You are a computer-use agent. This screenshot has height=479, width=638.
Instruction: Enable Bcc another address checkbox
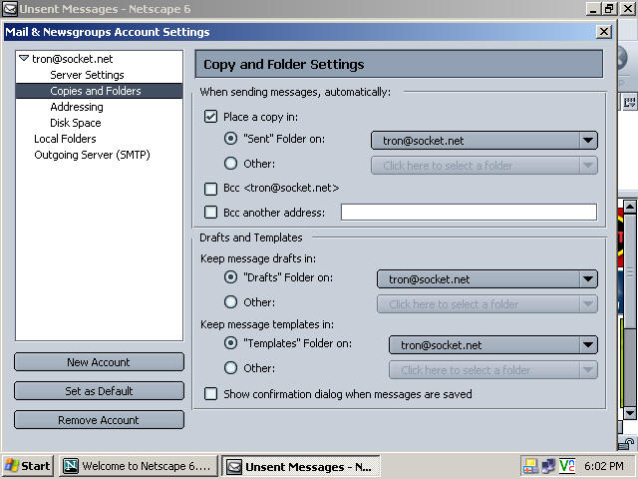pyautogui.click(x=210, y=213)
